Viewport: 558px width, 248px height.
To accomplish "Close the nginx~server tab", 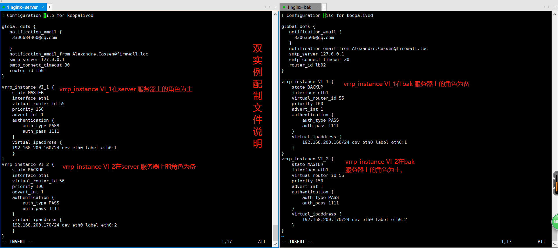I will pyautogui.click(x=43, y=7).
